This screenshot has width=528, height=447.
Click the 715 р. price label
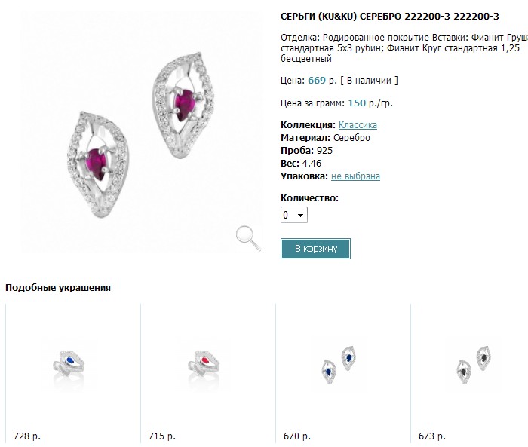pyautogui.click(x=162, y=436)
